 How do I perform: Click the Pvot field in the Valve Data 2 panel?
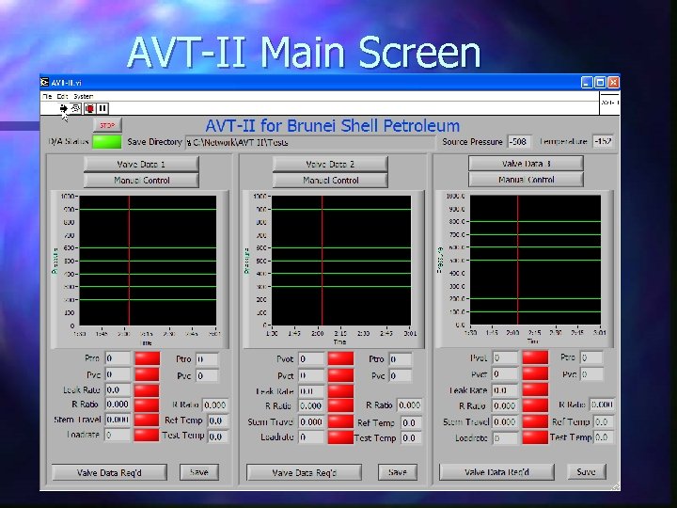(x=311, y=359)
